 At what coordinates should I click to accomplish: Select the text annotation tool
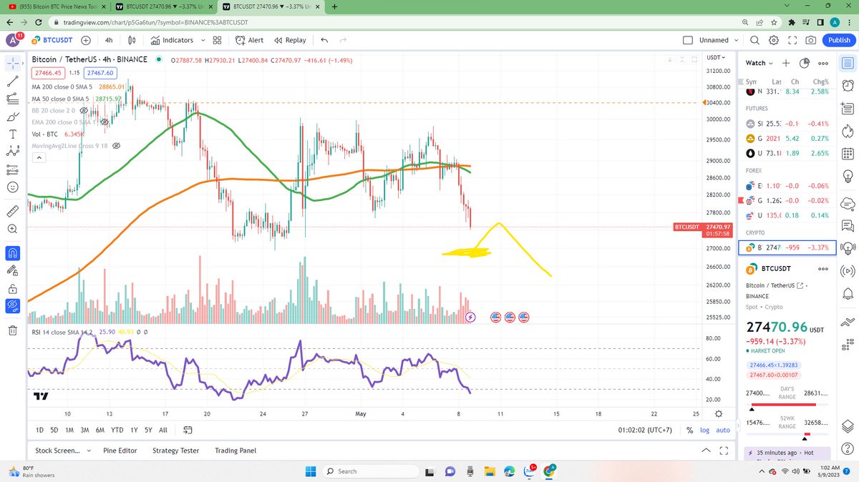click(13, 134)
